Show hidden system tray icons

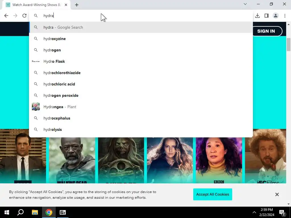click(x=254, y=212)
